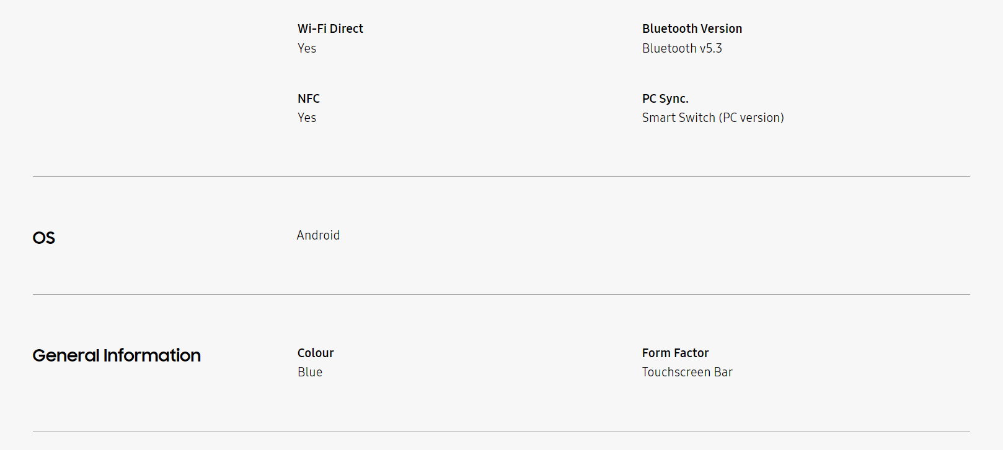The height and width of the screenshot is (450, 1003).
Task: Click the word General in the section heading
Action: click(66, 355)
